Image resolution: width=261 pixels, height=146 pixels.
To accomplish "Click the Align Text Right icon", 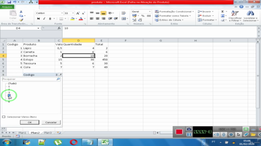I will pyautogui.click(x=103, y=19).
